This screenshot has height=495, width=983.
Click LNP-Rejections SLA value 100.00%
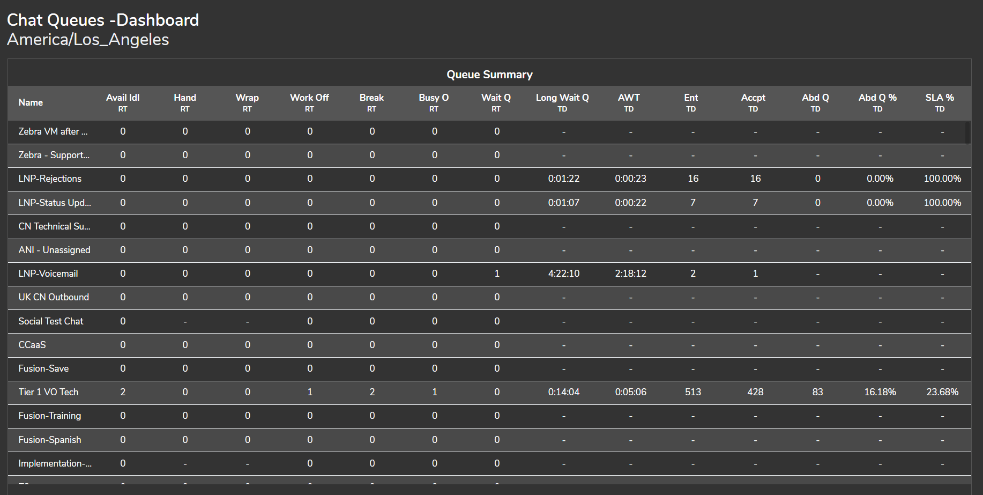(x=942, y=179)
